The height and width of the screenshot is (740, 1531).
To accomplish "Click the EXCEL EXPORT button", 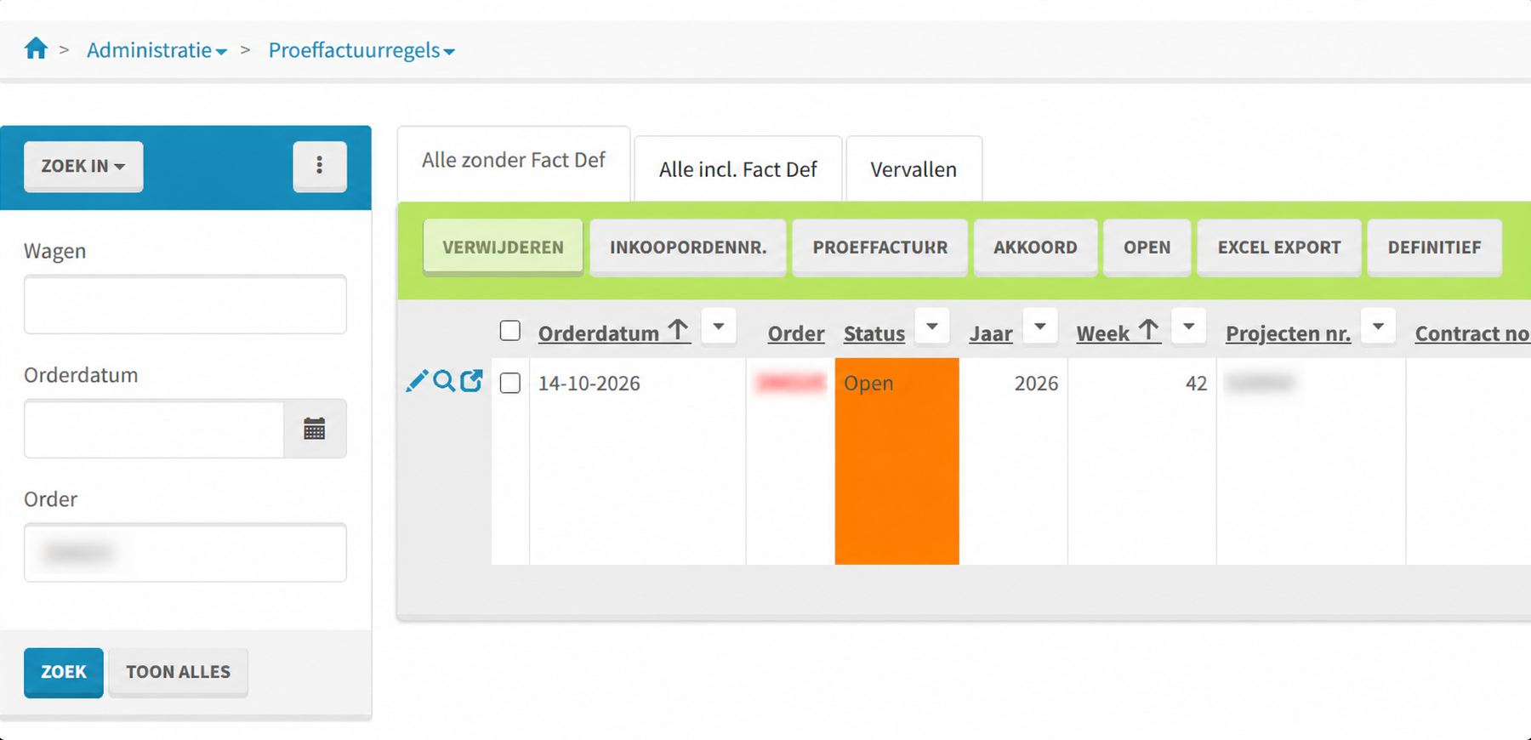I will pyautogui.click(x=1279, y=248).
